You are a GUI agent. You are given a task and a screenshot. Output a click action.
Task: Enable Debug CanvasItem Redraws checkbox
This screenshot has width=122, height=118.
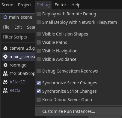39,71
